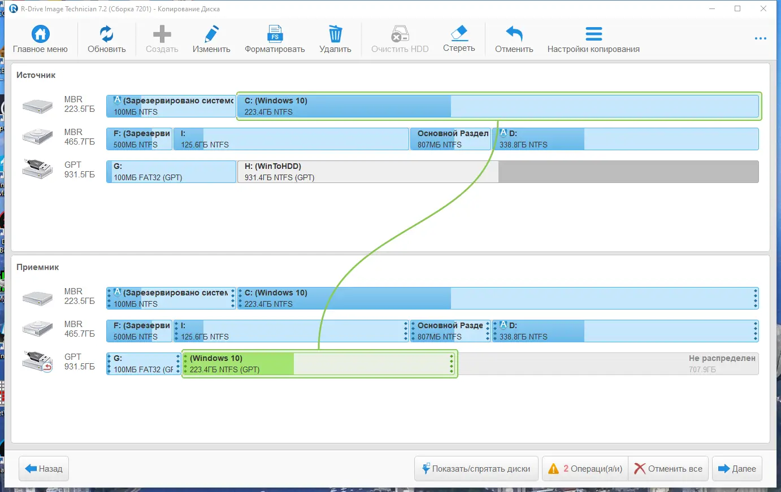Open the Главное меню home icon
This screenshot has width=781, height=492.
(40, 34)
